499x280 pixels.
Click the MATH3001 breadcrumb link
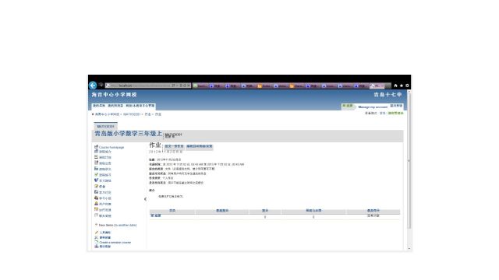click(x=132, y=114)
